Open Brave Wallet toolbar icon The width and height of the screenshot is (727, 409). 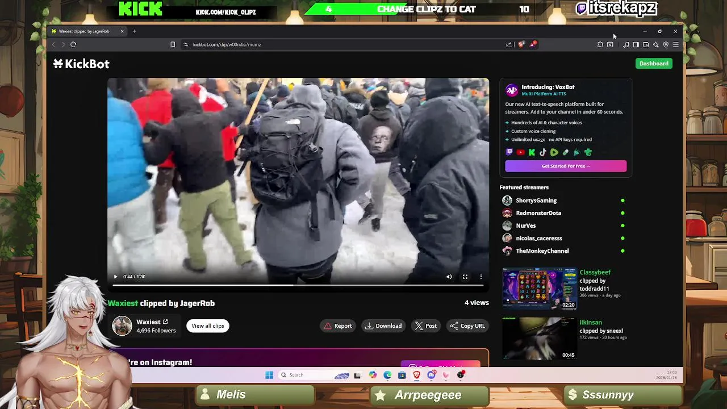pos(646,44)
